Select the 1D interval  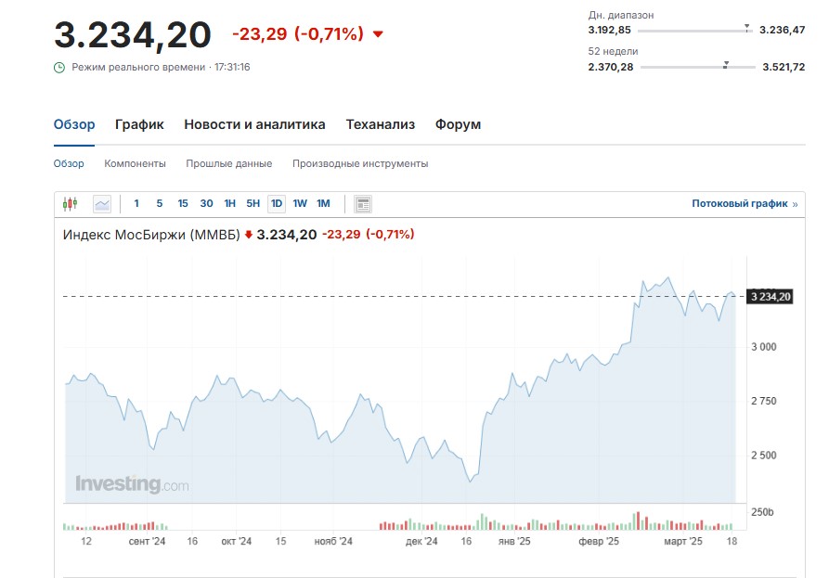click(277, 203)
